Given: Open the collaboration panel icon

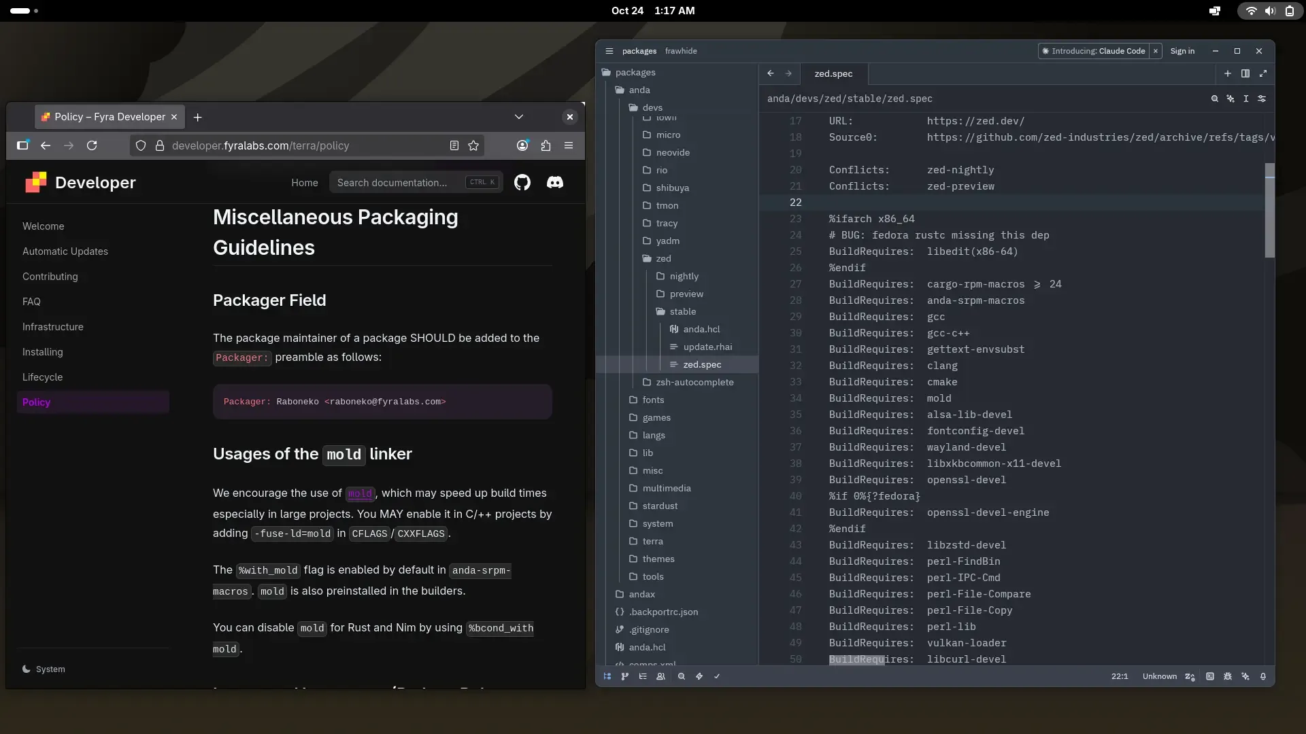Looking at the screenshot, I should coord(660,676).
